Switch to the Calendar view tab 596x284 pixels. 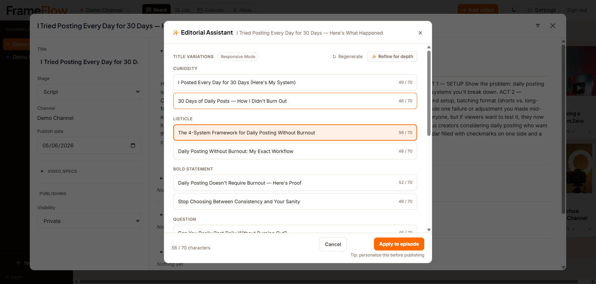tap(211, 10)
